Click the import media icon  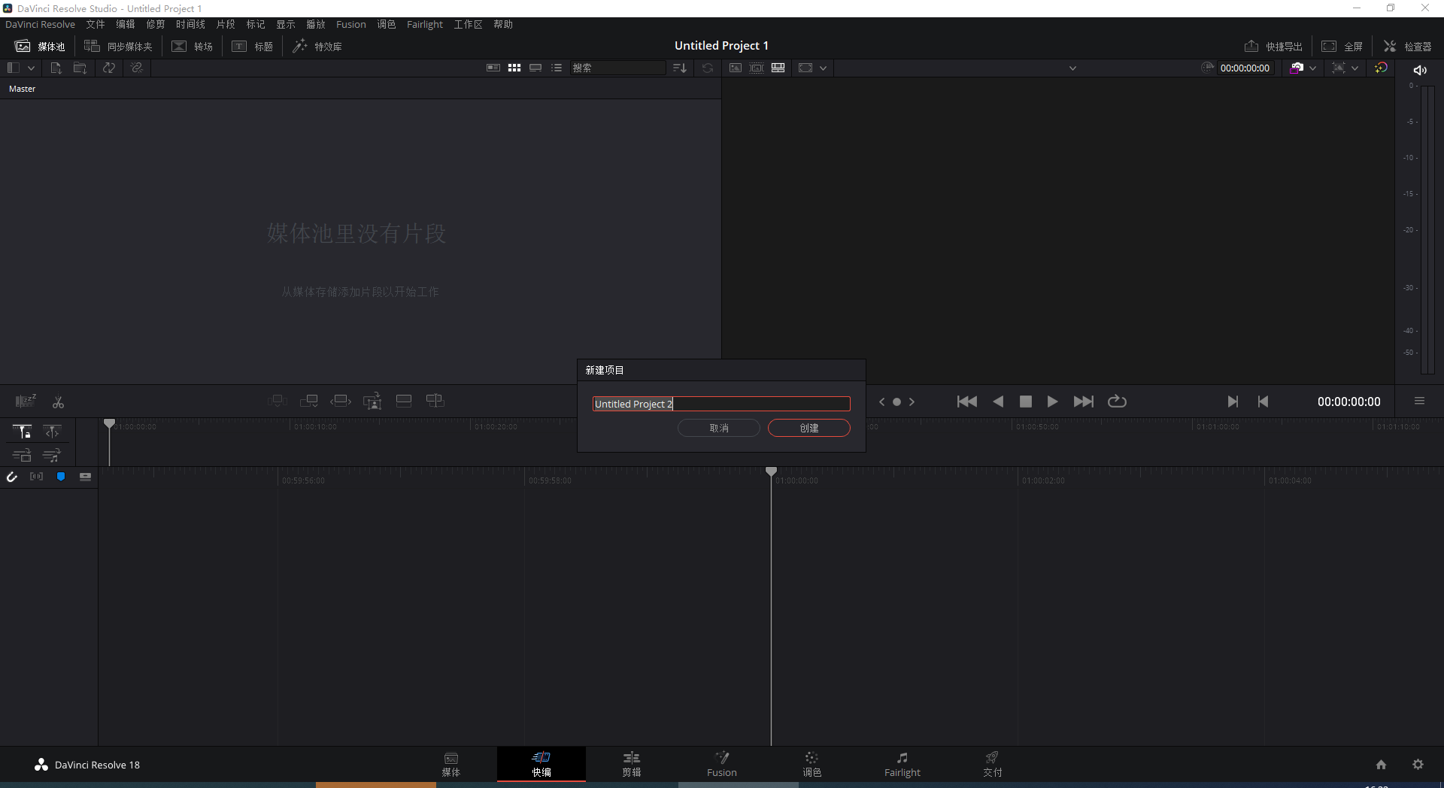click(56, 68)
